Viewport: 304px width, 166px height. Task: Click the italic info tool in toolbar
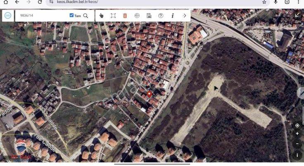pyautogui.click(x=172, y=16)
